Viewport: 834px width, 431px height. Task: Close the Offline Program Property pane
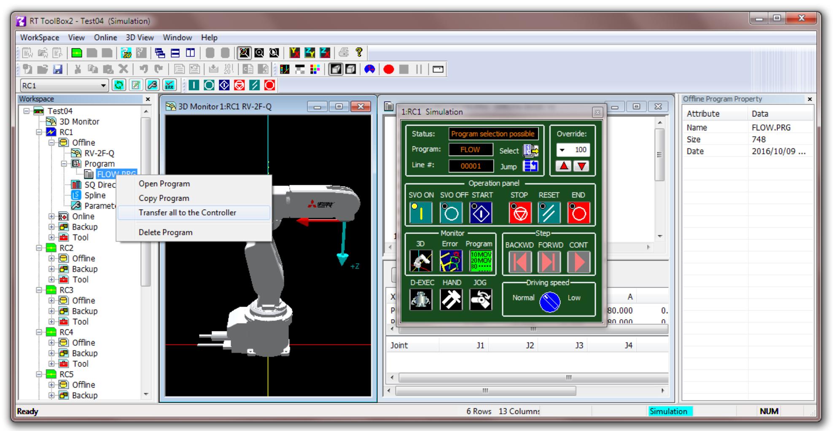[810, 99]
